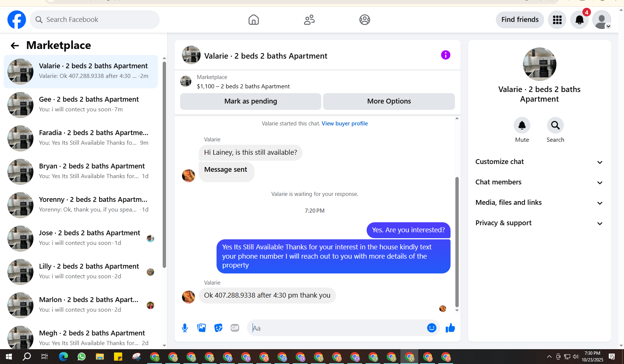The width and height of the screenshot is (624, 364).
Task: Open the Groups icon in top navigation
Action: [x=365, y=20]
